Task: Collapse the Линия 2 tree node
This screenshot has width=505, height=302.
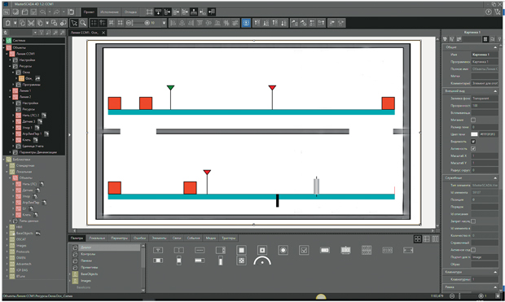Action: pos(11,97)
